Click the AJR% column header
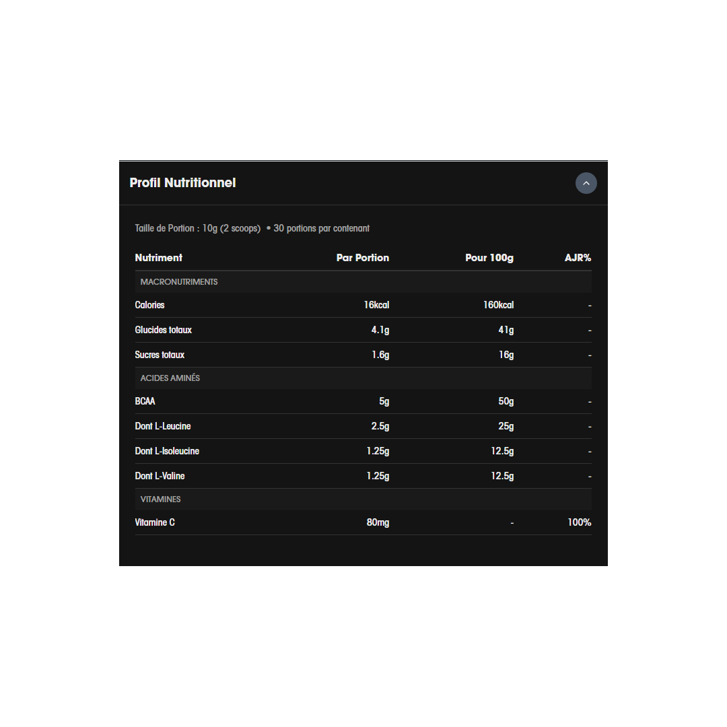 pos(578,258)
